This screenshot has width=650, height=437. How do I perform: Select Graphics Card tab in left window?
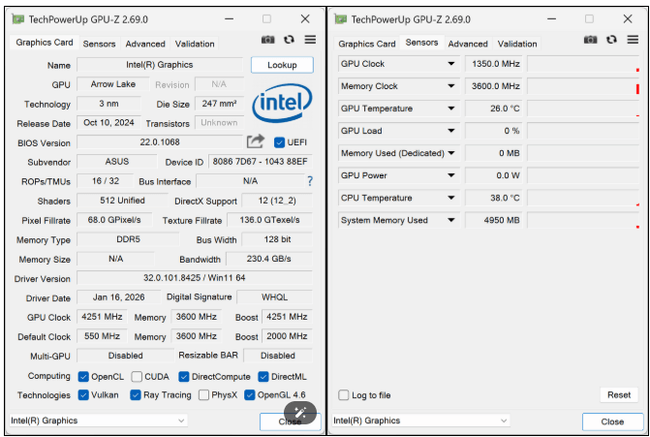pos(45,43)
